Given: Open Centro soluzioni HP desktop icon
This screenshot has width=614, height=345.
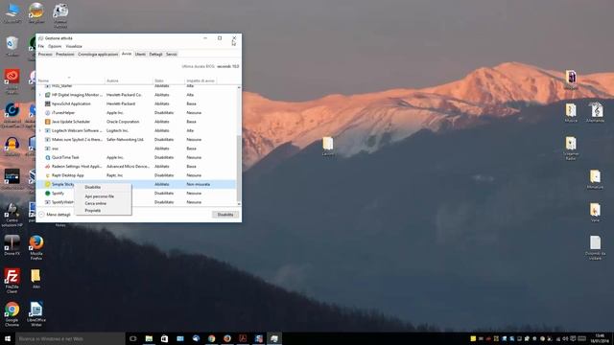Looking at the screenshot, I should tap(12, 215).
